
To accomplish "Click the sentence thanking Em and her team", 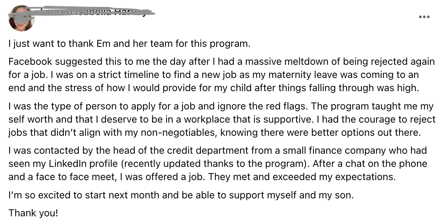I will point(129,44).
